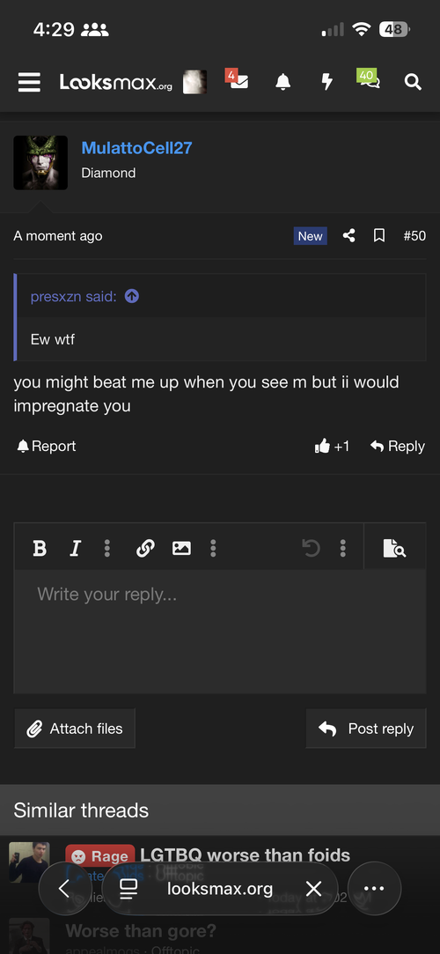This screenshot has height=954, width=440.
Task: Expand more options next to undo
Action: [343, 548]
